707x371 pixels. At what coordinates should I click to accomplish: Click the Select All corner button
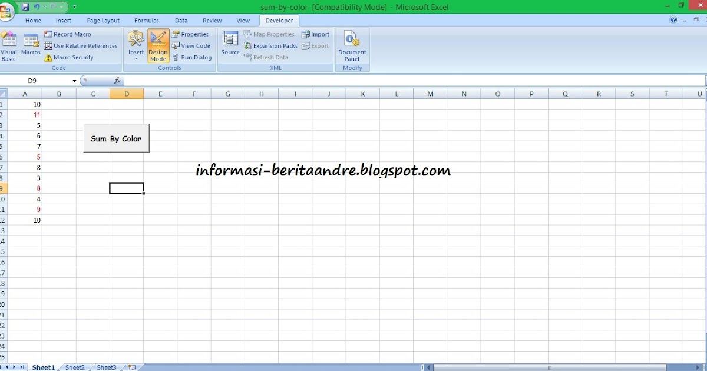pyautogui.click(x=4, y=94)
